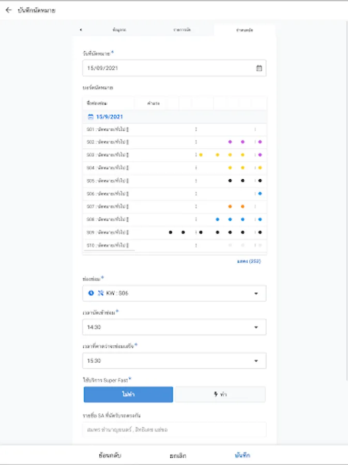Click the clock icon in KW : S06 field

pyautogui.click(x=91, y=293)
